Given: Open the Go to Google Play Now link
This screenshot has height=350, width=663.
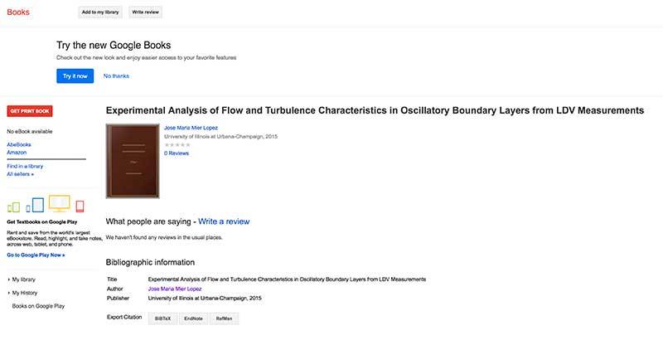Looking at the screenshot, I should point(36,255).
